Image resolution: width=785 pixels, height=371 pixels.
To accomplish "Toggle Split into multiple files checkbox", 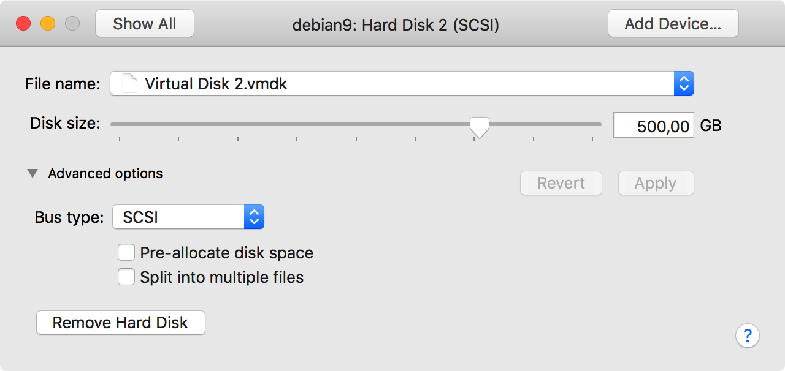I will click(x=126, y=277).
